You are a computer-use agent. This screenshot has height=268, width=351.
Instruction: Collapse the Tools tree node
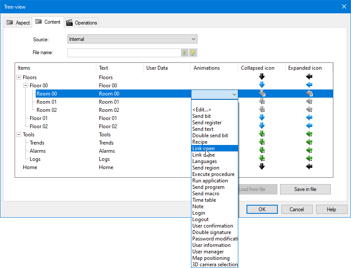18,135
